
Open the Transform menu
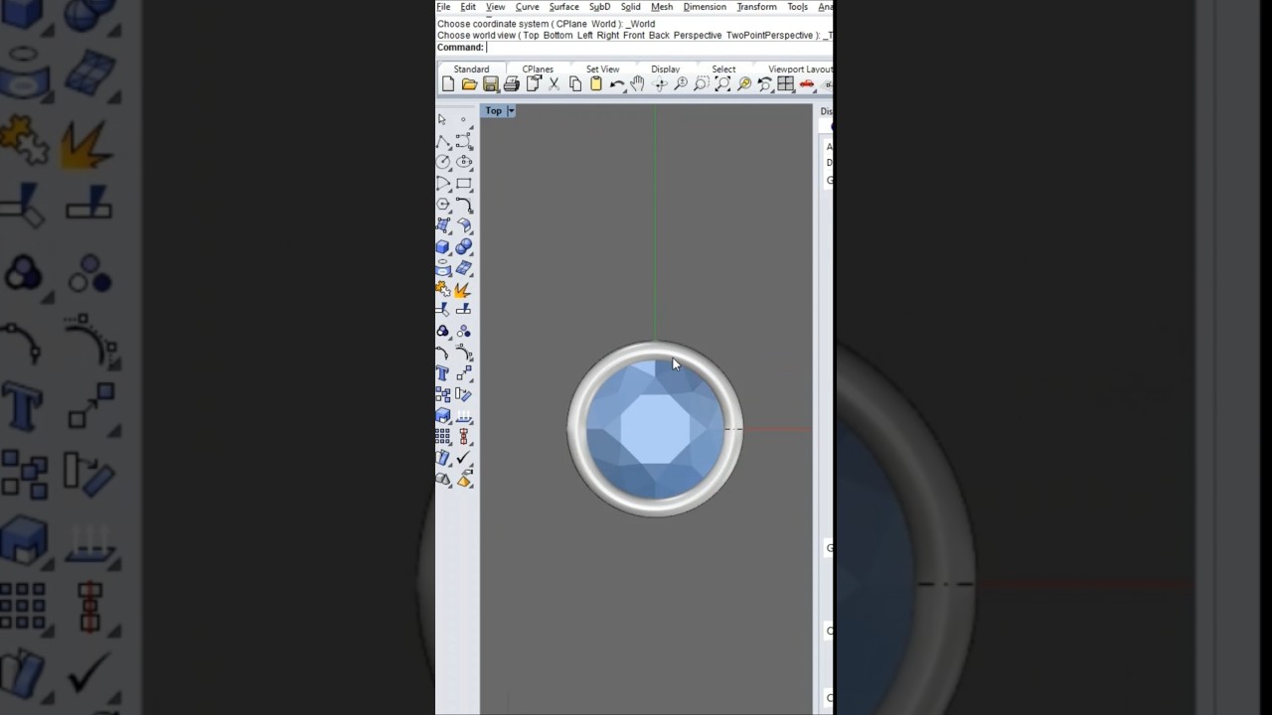(756, 7)
